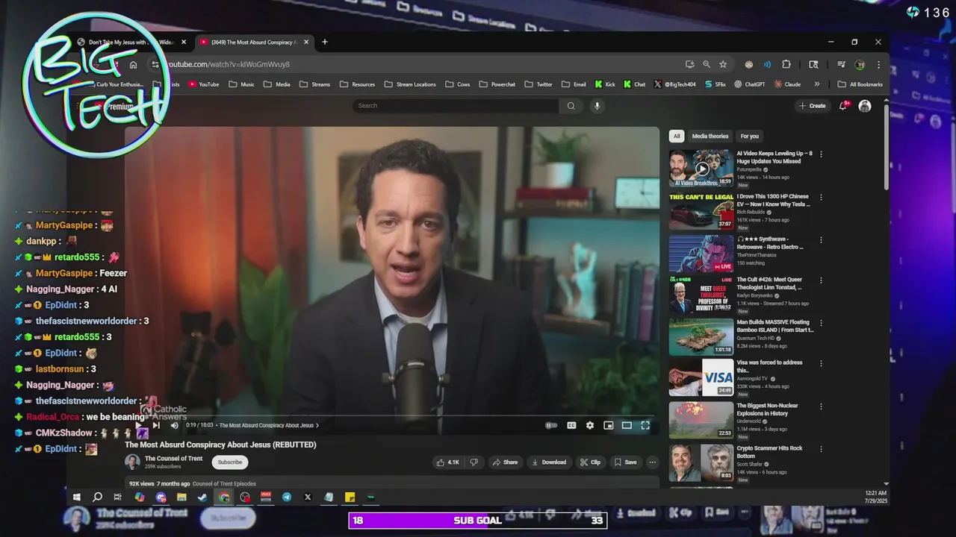Open Chrome extensions puzzle icon
The height and width of the screenshot is (537, 956).
coord(786,64)
